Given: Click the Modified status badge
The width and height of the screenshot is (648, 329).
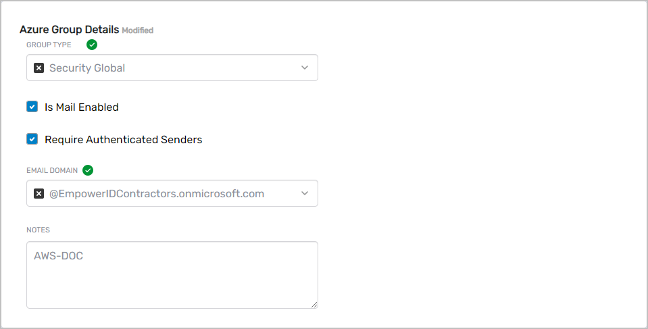Looking at the screenshot, I should [x=138, y=30].
